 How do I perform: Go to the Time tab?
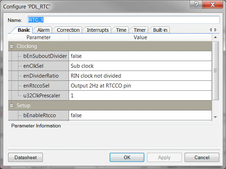click(121, 30)
